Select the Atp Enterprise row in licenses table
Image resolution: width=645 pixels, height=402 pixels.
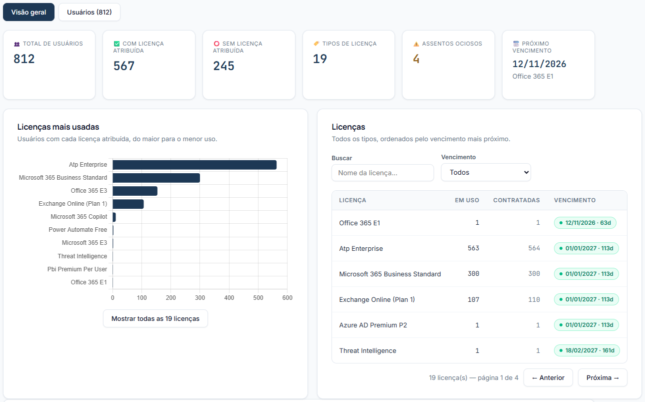point(479,248)
